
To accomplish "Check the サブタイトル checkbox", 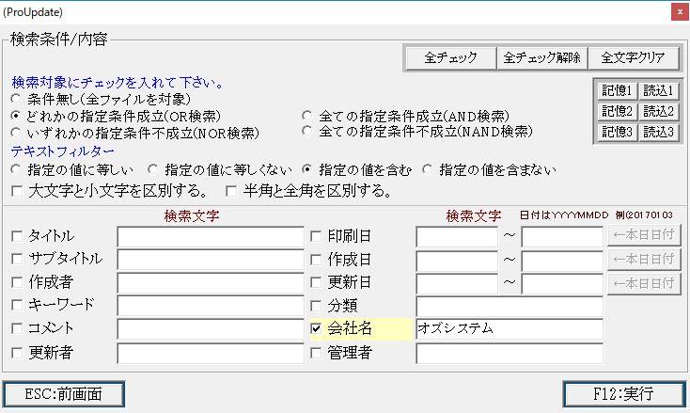I will (x=17, y=259).
